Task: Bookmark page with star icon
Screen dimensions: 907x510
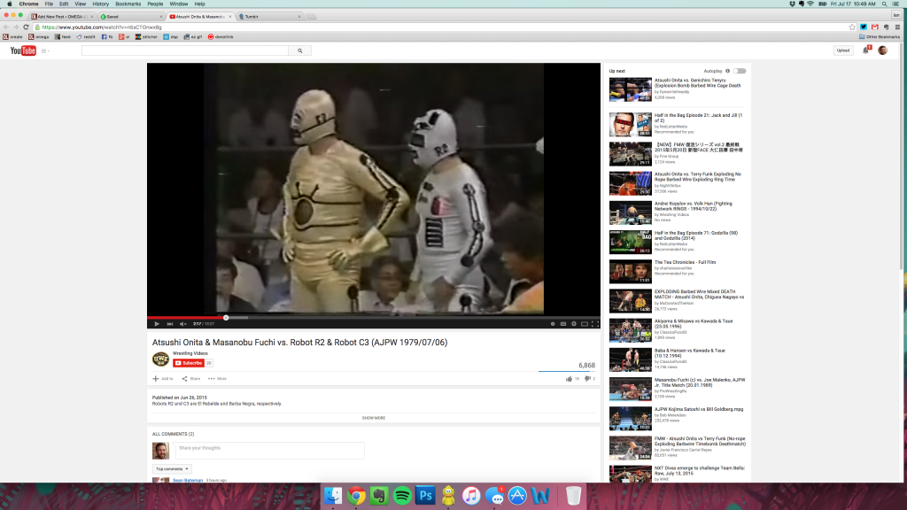Action: tap(852, 27)
